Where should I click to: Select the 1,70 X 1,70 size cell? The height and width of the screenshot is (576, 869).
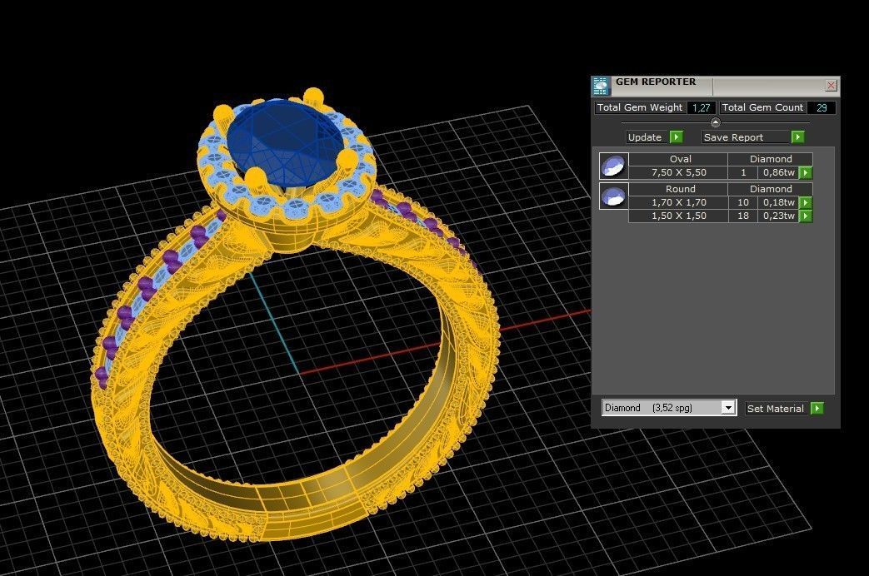(679, 202)
